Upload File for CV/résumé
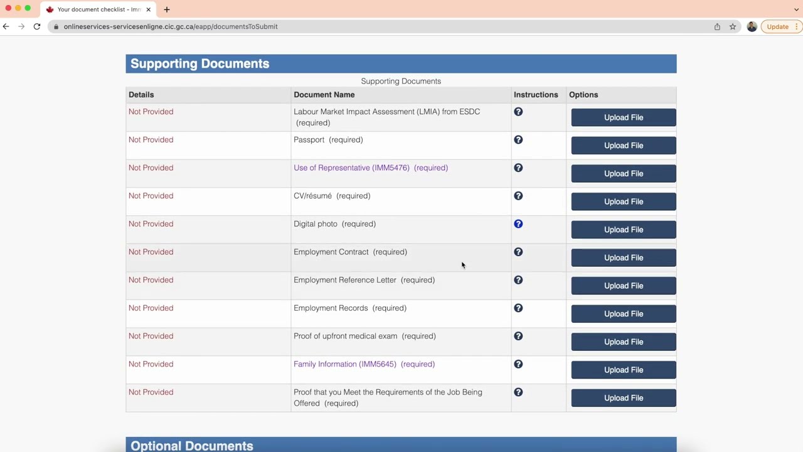 pyautogui.click(x=624, y=202)
